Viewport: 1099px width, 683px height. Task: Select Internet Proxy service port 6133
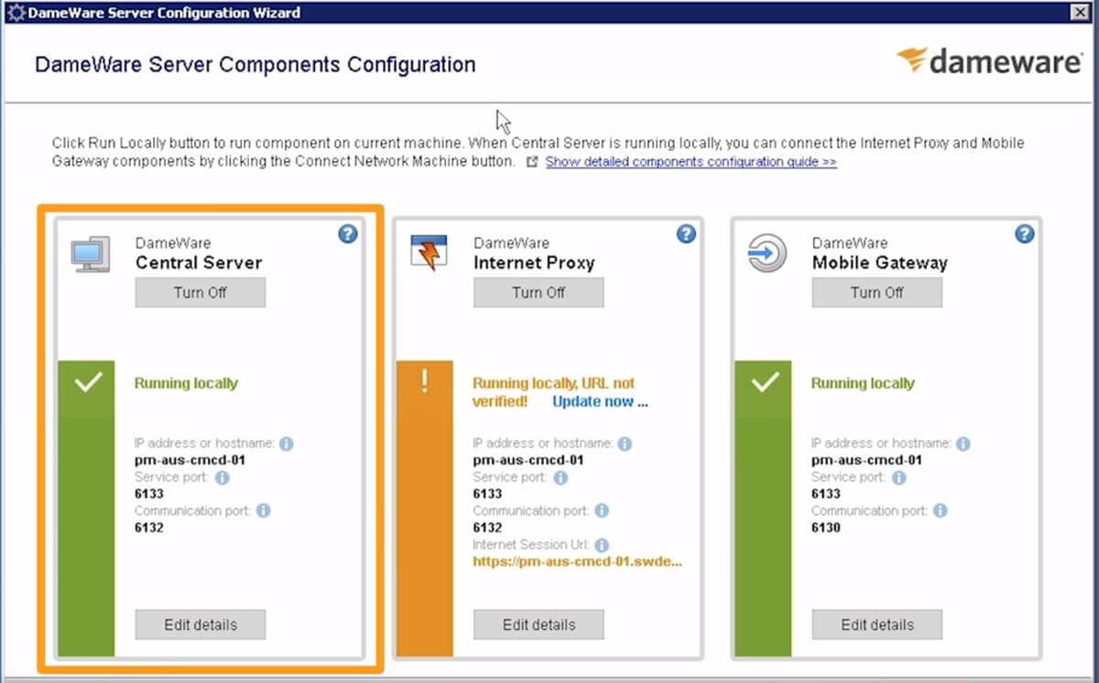click(x=487, y=494)
